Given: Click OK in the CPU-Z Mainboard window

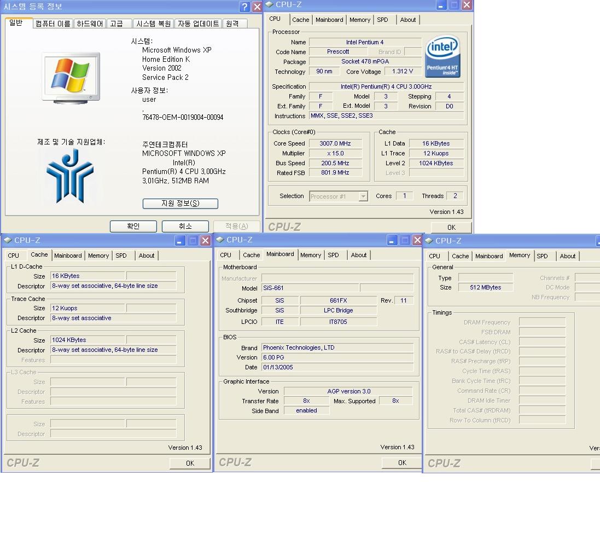Looking at the screenshot, I should 402,463.
